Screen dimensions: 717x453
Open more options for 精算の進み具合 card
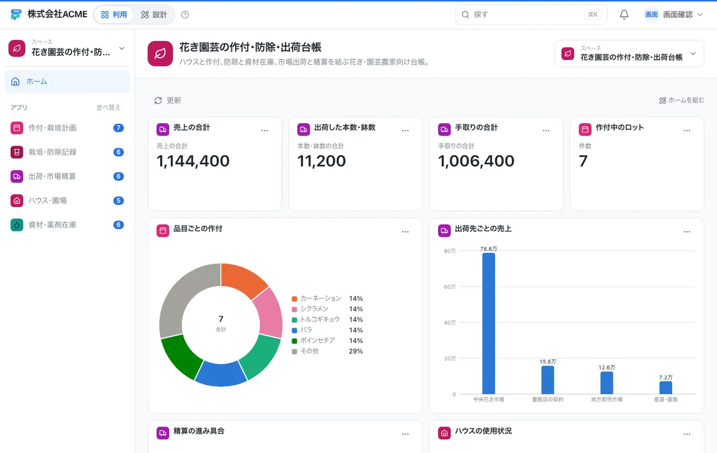point(406,434)
